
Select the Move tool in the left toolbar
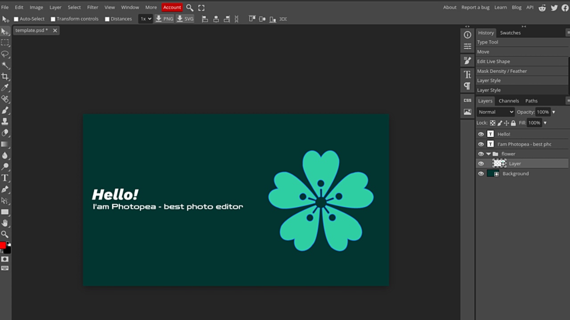(x=5, y=32)
